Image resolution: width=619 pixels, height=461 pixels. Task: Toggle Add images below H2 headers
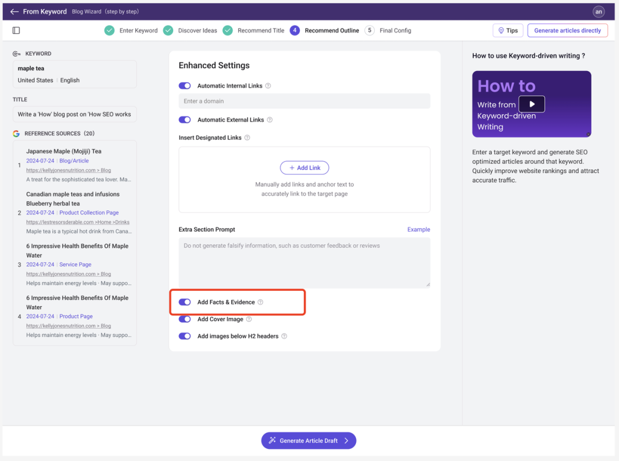pos(185,336)
